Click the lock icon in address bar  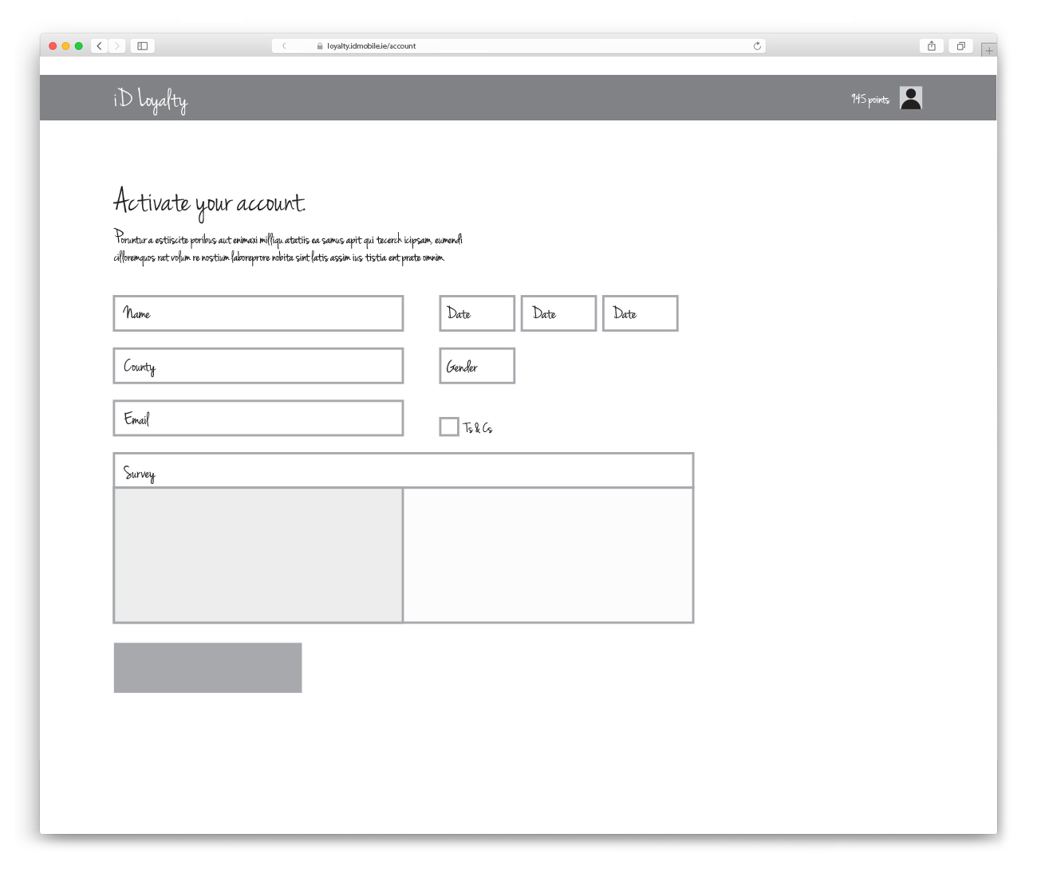[320, 46]
